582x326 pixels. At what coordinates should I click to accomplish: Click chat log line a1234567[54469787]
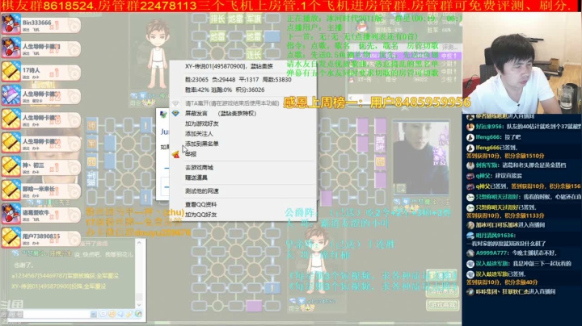[65, 276]
